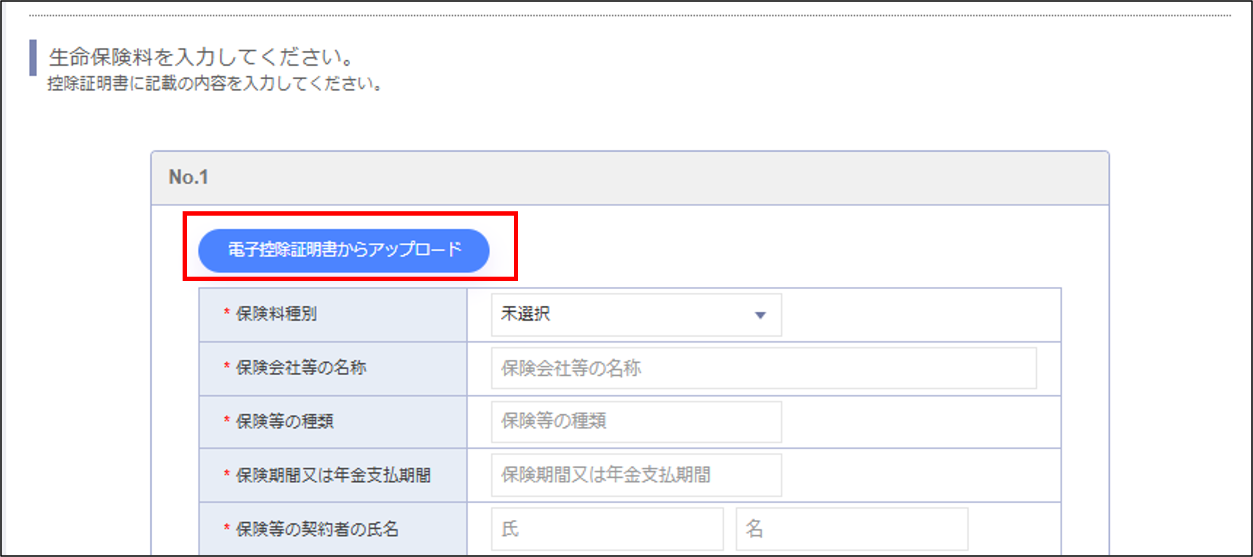Click the required asterisk next to 保険料種別

point(225,314)
